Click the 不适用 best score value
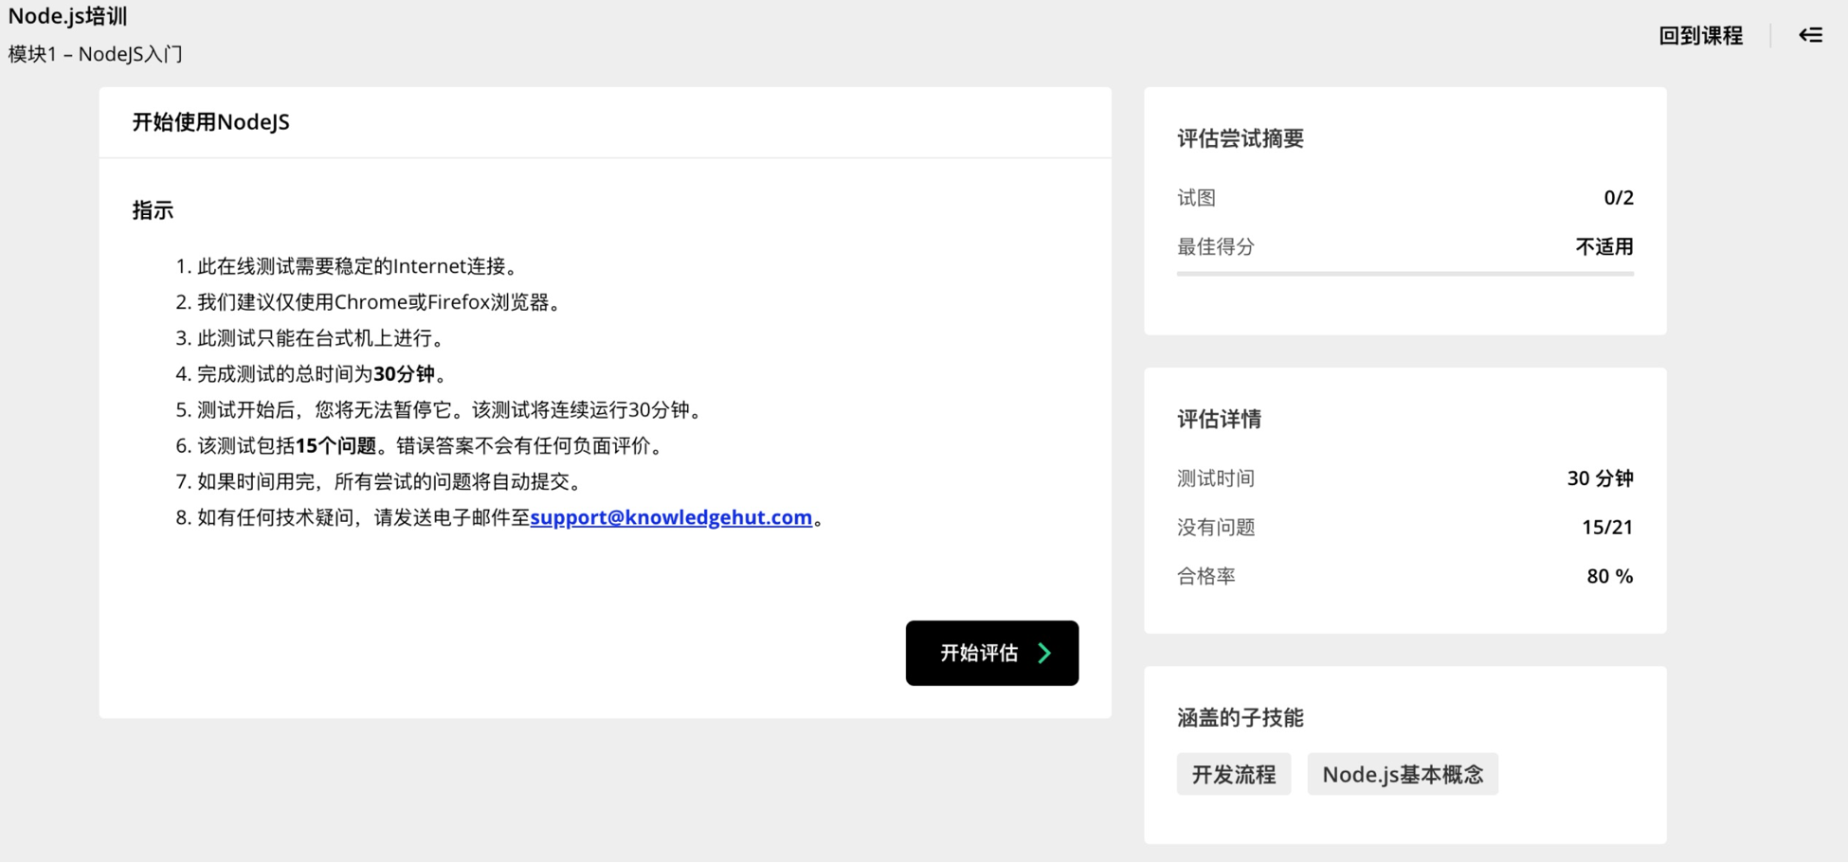The height and width of the screenshot is (864, 1848). (x=1603, y=246)
